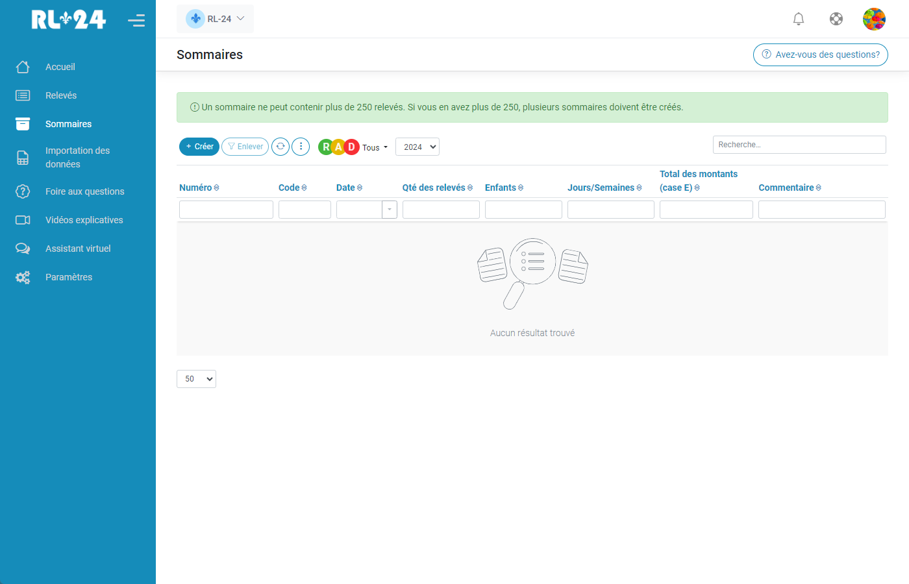Toggle the green R status filter
The width and height of the screenshot is (909, 584).
click(x=325, y=147)
